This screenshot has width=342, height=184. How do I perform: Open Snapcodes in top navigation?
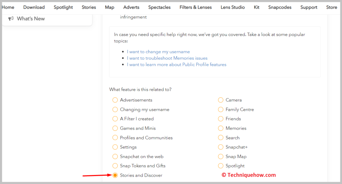280,7
